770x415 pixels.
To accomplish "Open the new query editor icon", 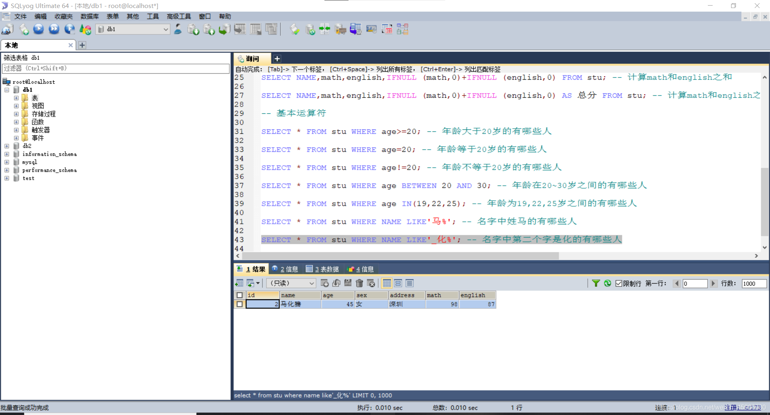I will point(24,29).
